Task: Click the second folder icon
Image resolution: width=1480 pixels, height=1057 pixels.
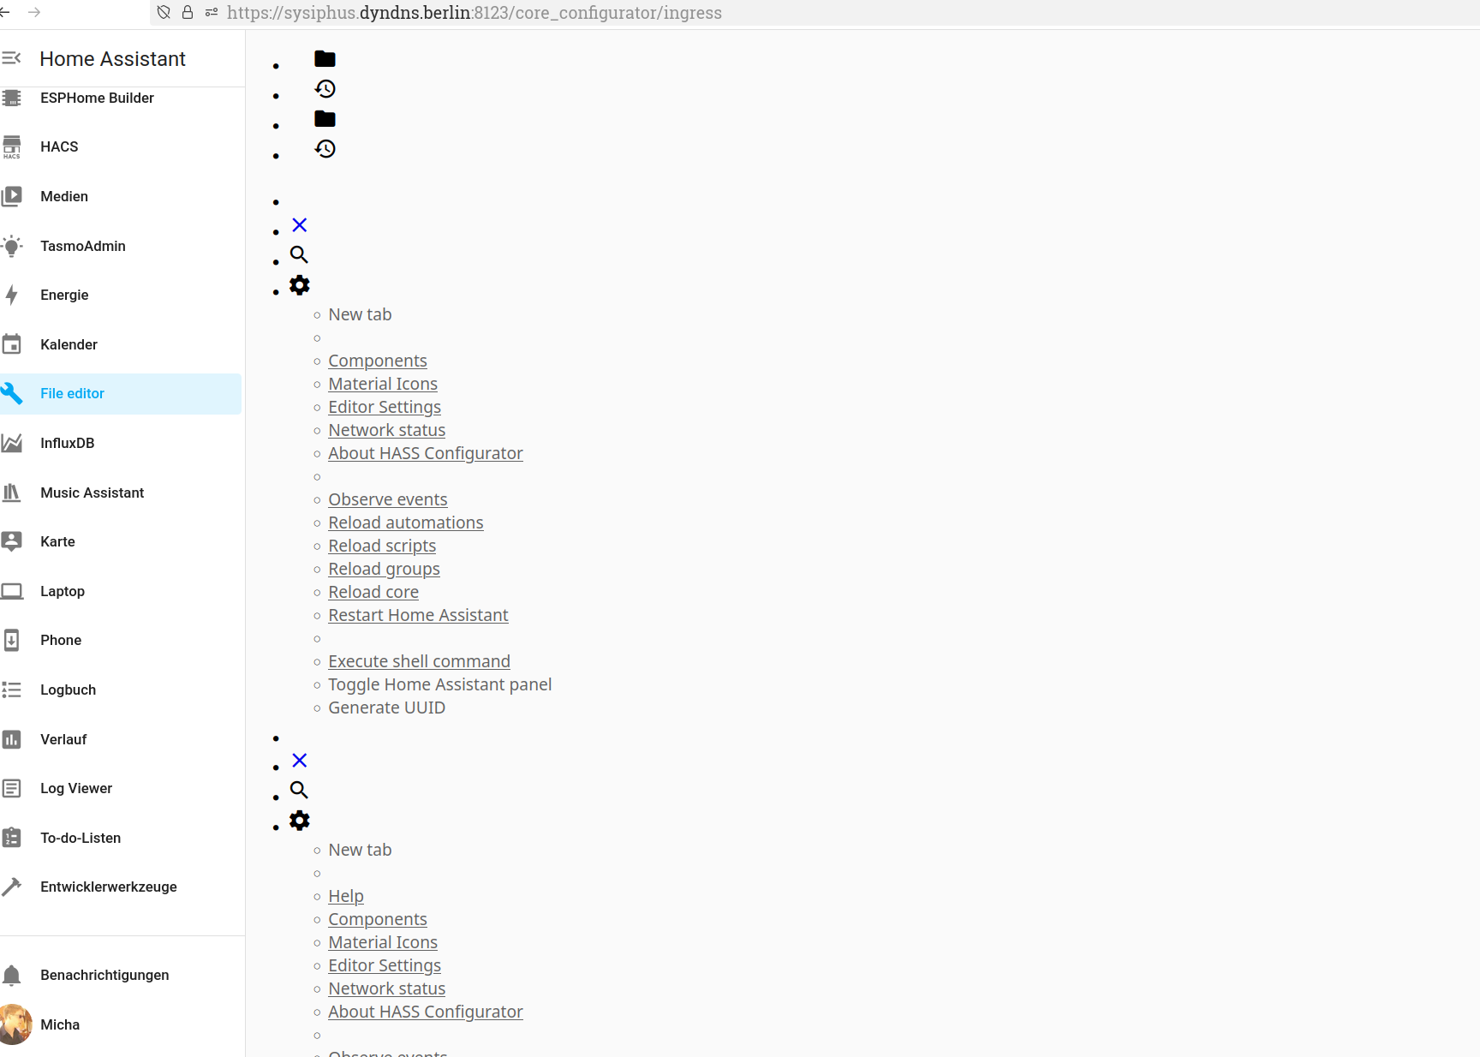Action: 325,119
